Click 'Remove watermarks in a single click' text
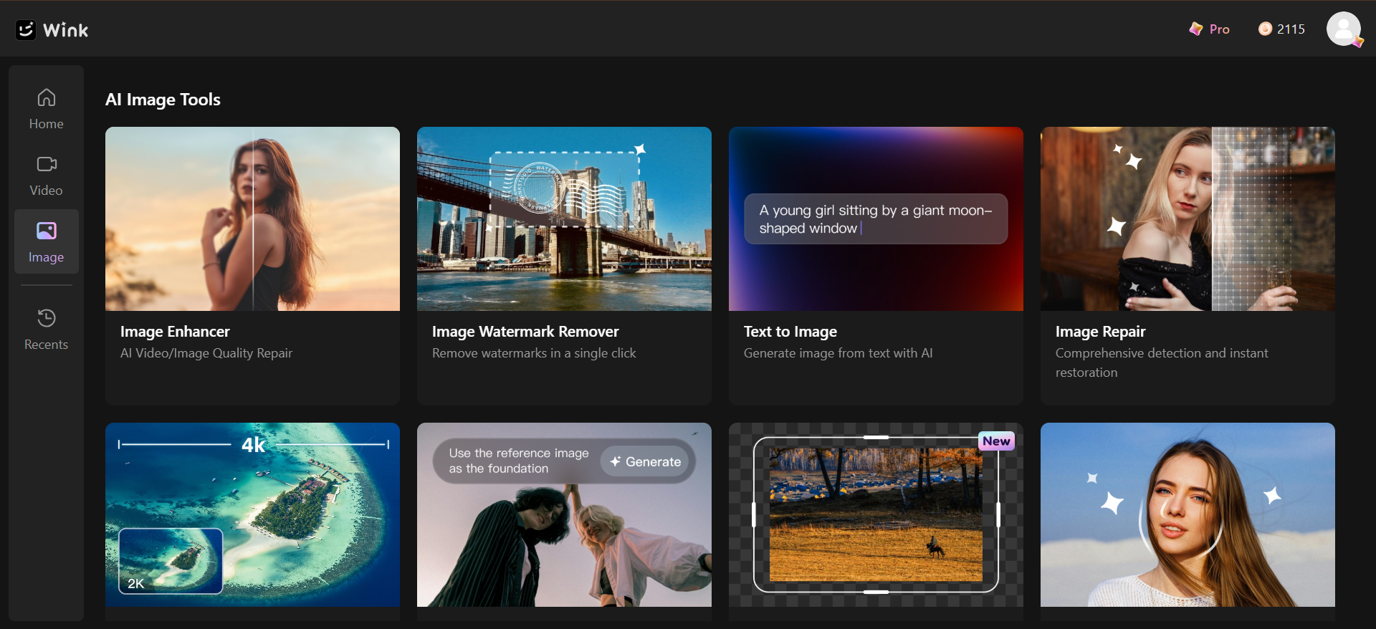This screenshot has width=1376, height=629. [x=534, y=353]
